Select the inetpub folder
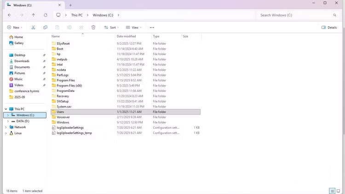The image size is (345, 194). pyautogui.click(x=62, y=59)
